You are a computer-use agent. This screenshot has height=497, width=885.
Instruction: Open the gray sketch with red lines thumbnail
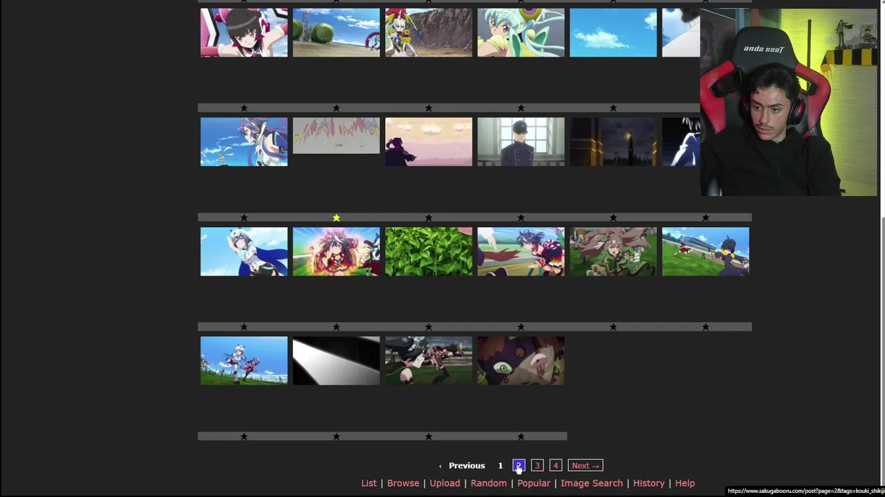point(336,135)
